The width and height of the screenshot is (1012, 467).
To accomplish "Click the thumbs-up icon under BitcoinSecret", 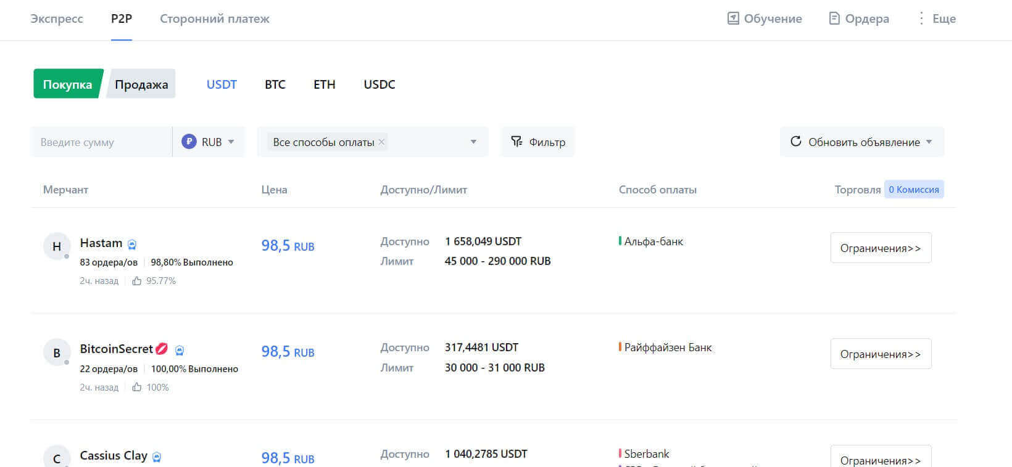I will click(x=137, y=388).
